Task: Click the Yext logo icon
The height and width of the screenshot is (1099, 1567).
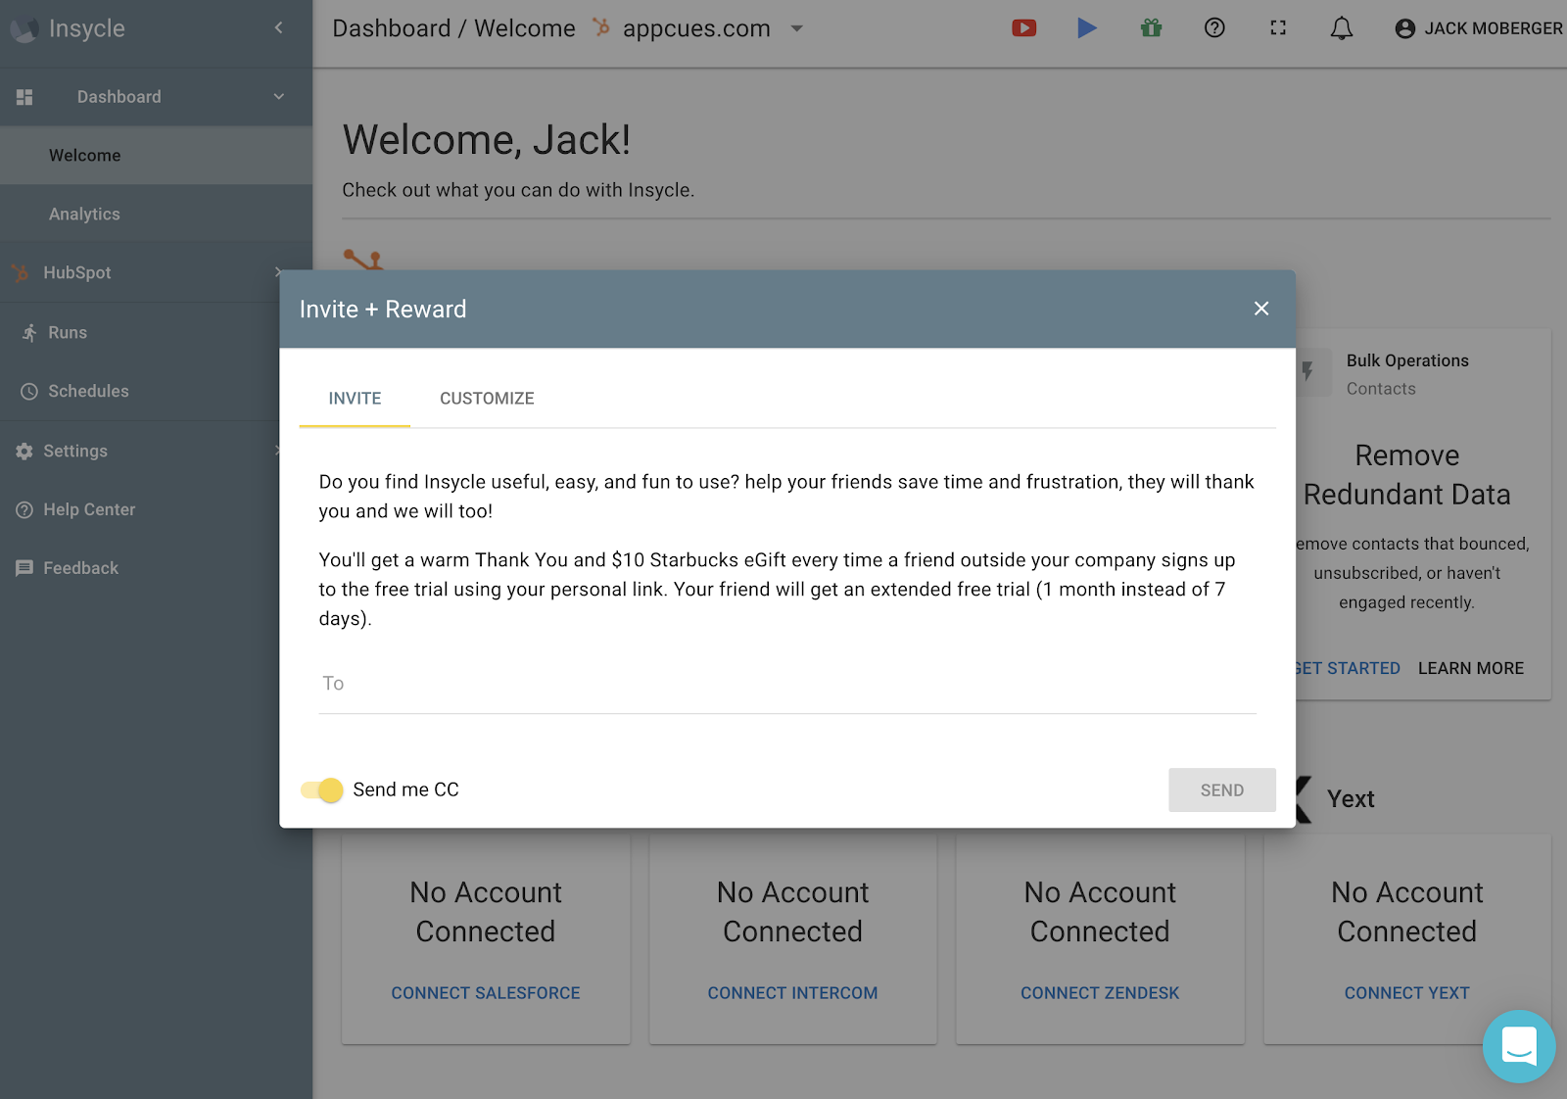Action: point(1304,799)
